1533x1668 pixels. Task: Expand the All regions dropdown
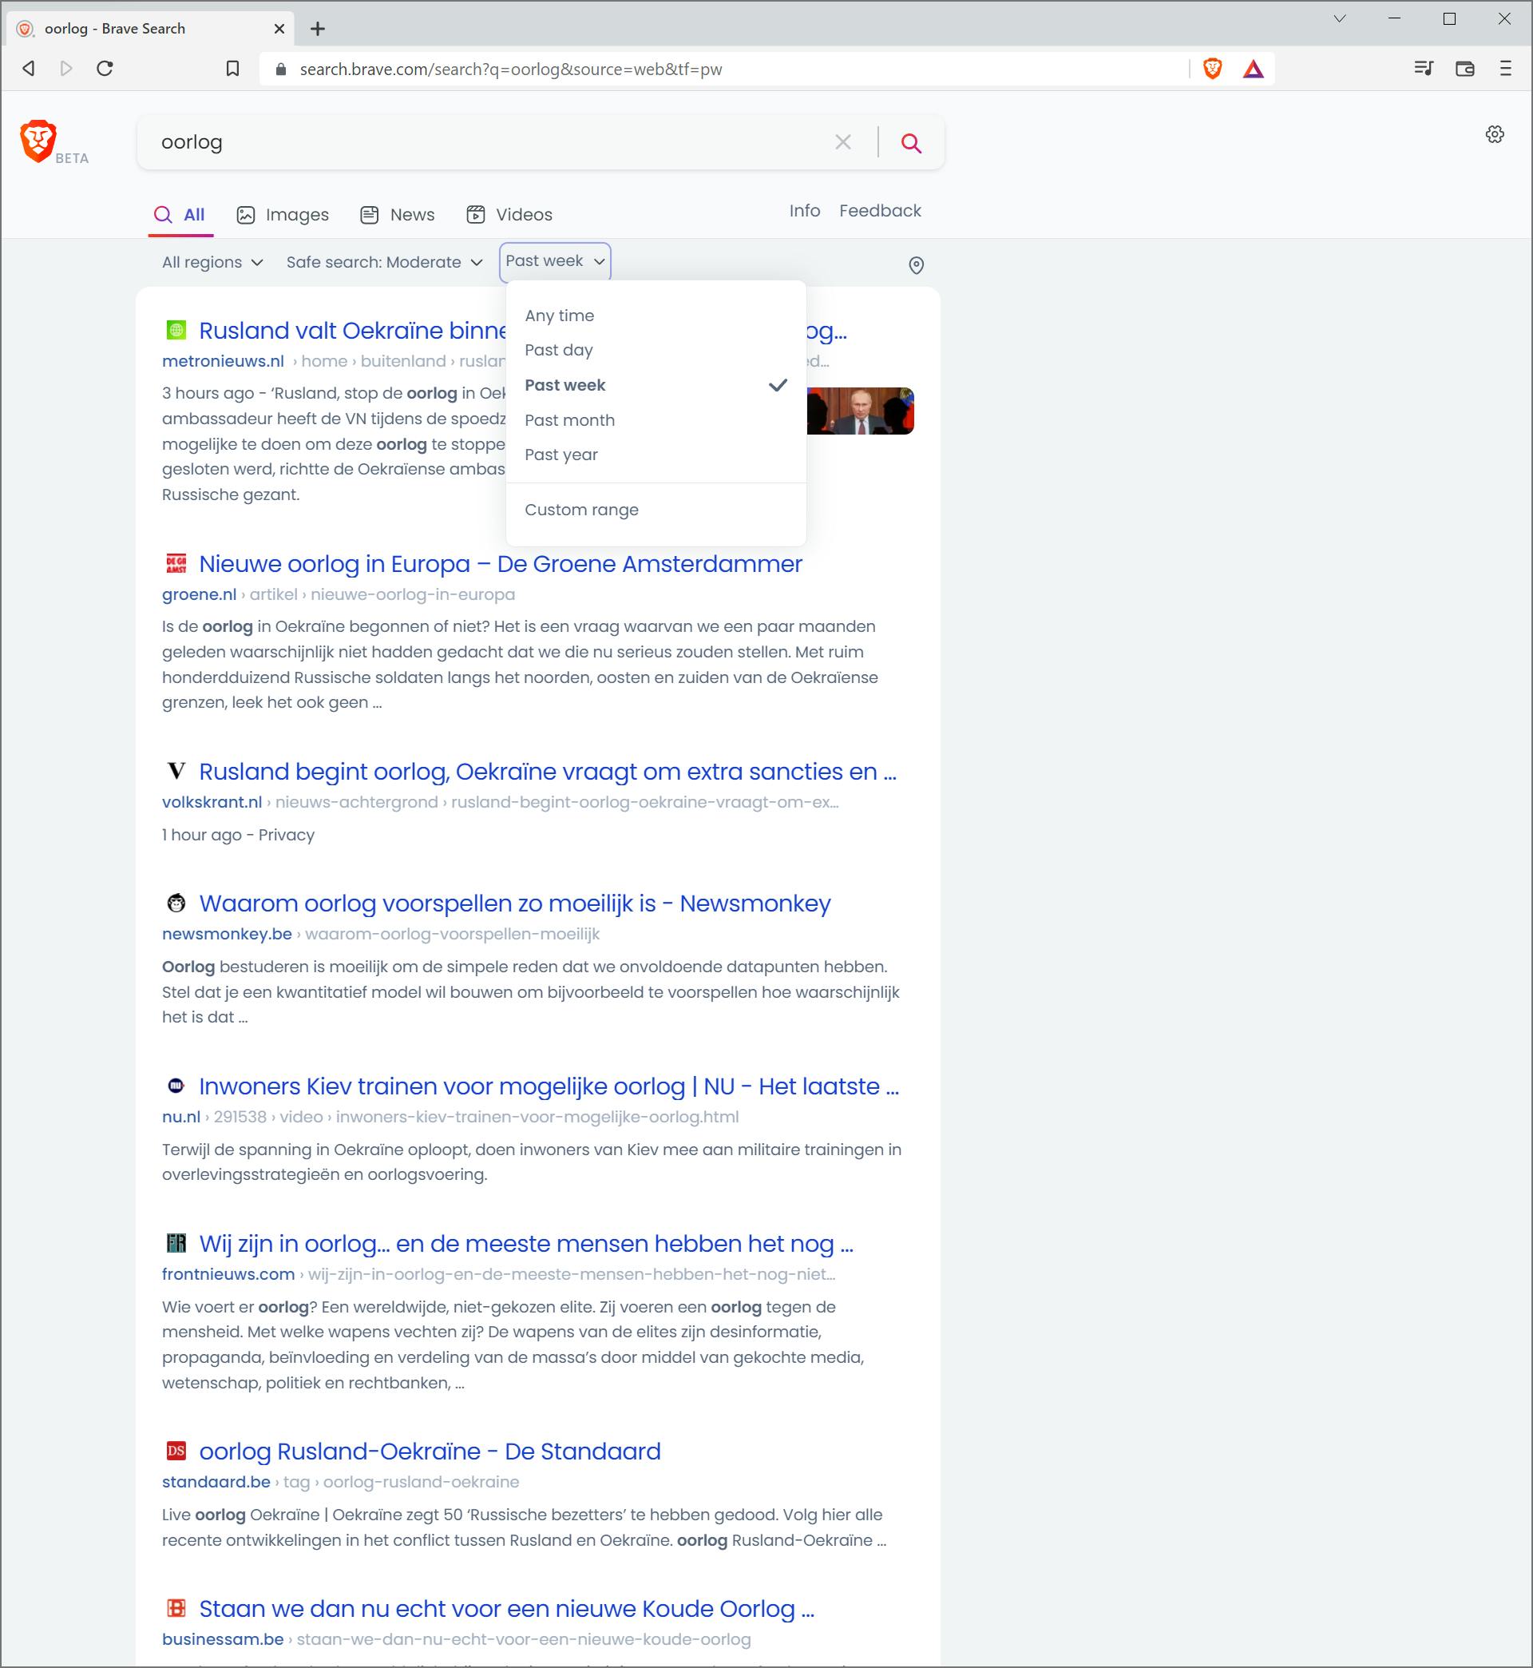tap(212, 262)
